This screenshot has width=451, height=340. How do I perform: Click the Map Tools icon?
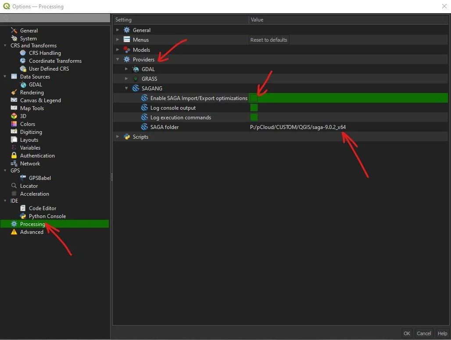[14, 108]
